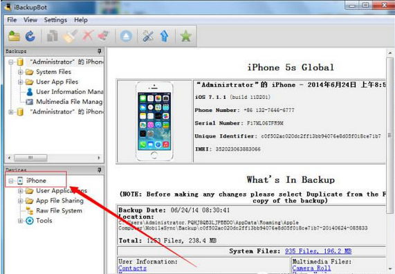The width and height of the screenshot is (395, 274).
Task: Click the Duplicate backup toolbar icon
Action: tap(53, 36)
